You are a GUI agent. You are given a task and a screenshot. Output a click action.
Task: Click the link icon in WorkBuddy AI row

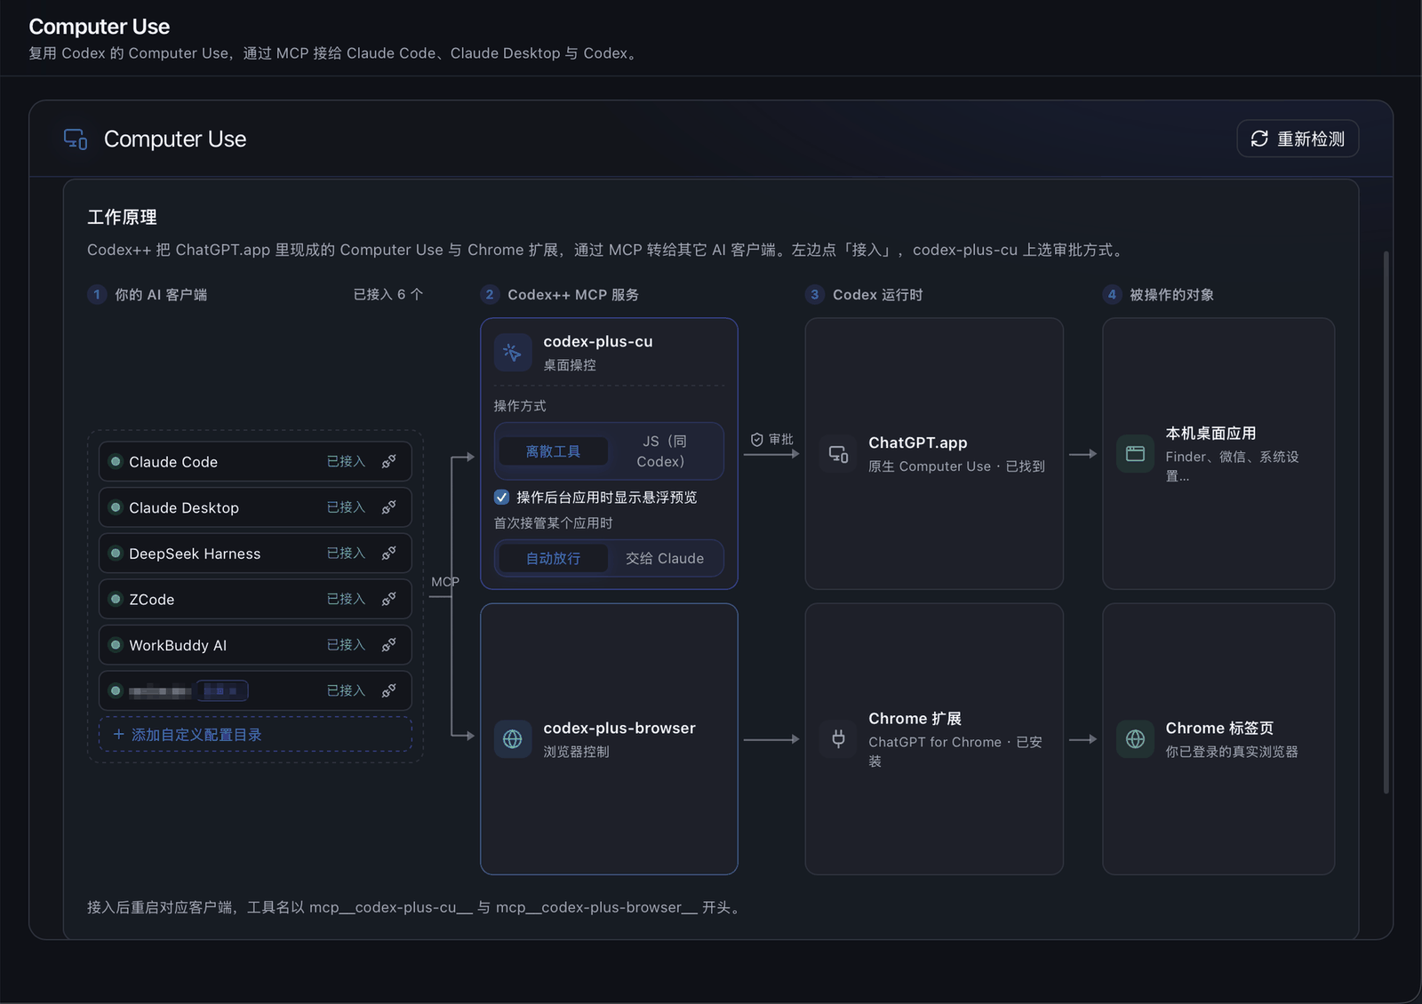[388, 645]
